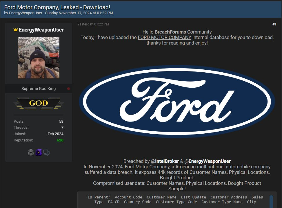Click the post count value 58
The width and height of the screenshot is (282, 208).
pos(61,121)
